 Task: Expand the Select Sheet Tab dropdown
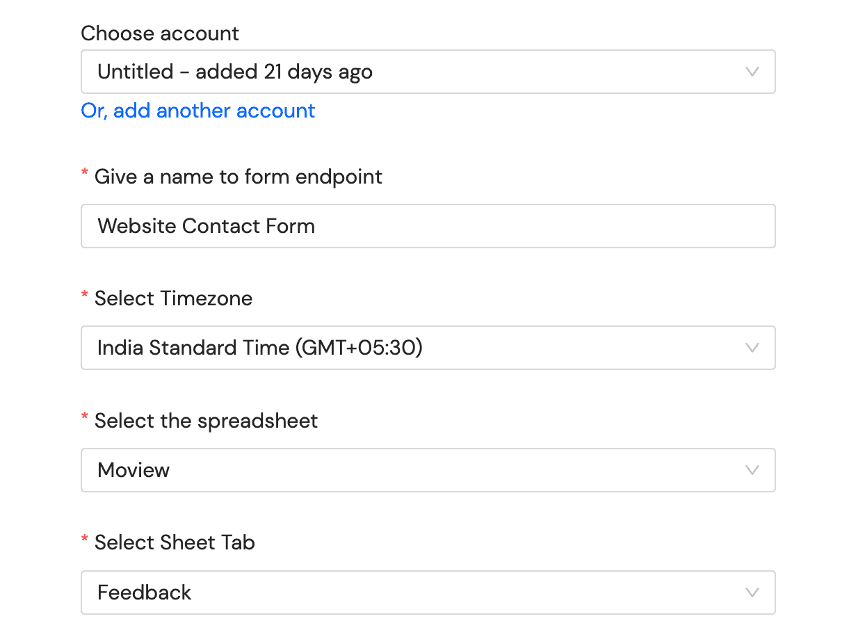(x=428, y=593)
